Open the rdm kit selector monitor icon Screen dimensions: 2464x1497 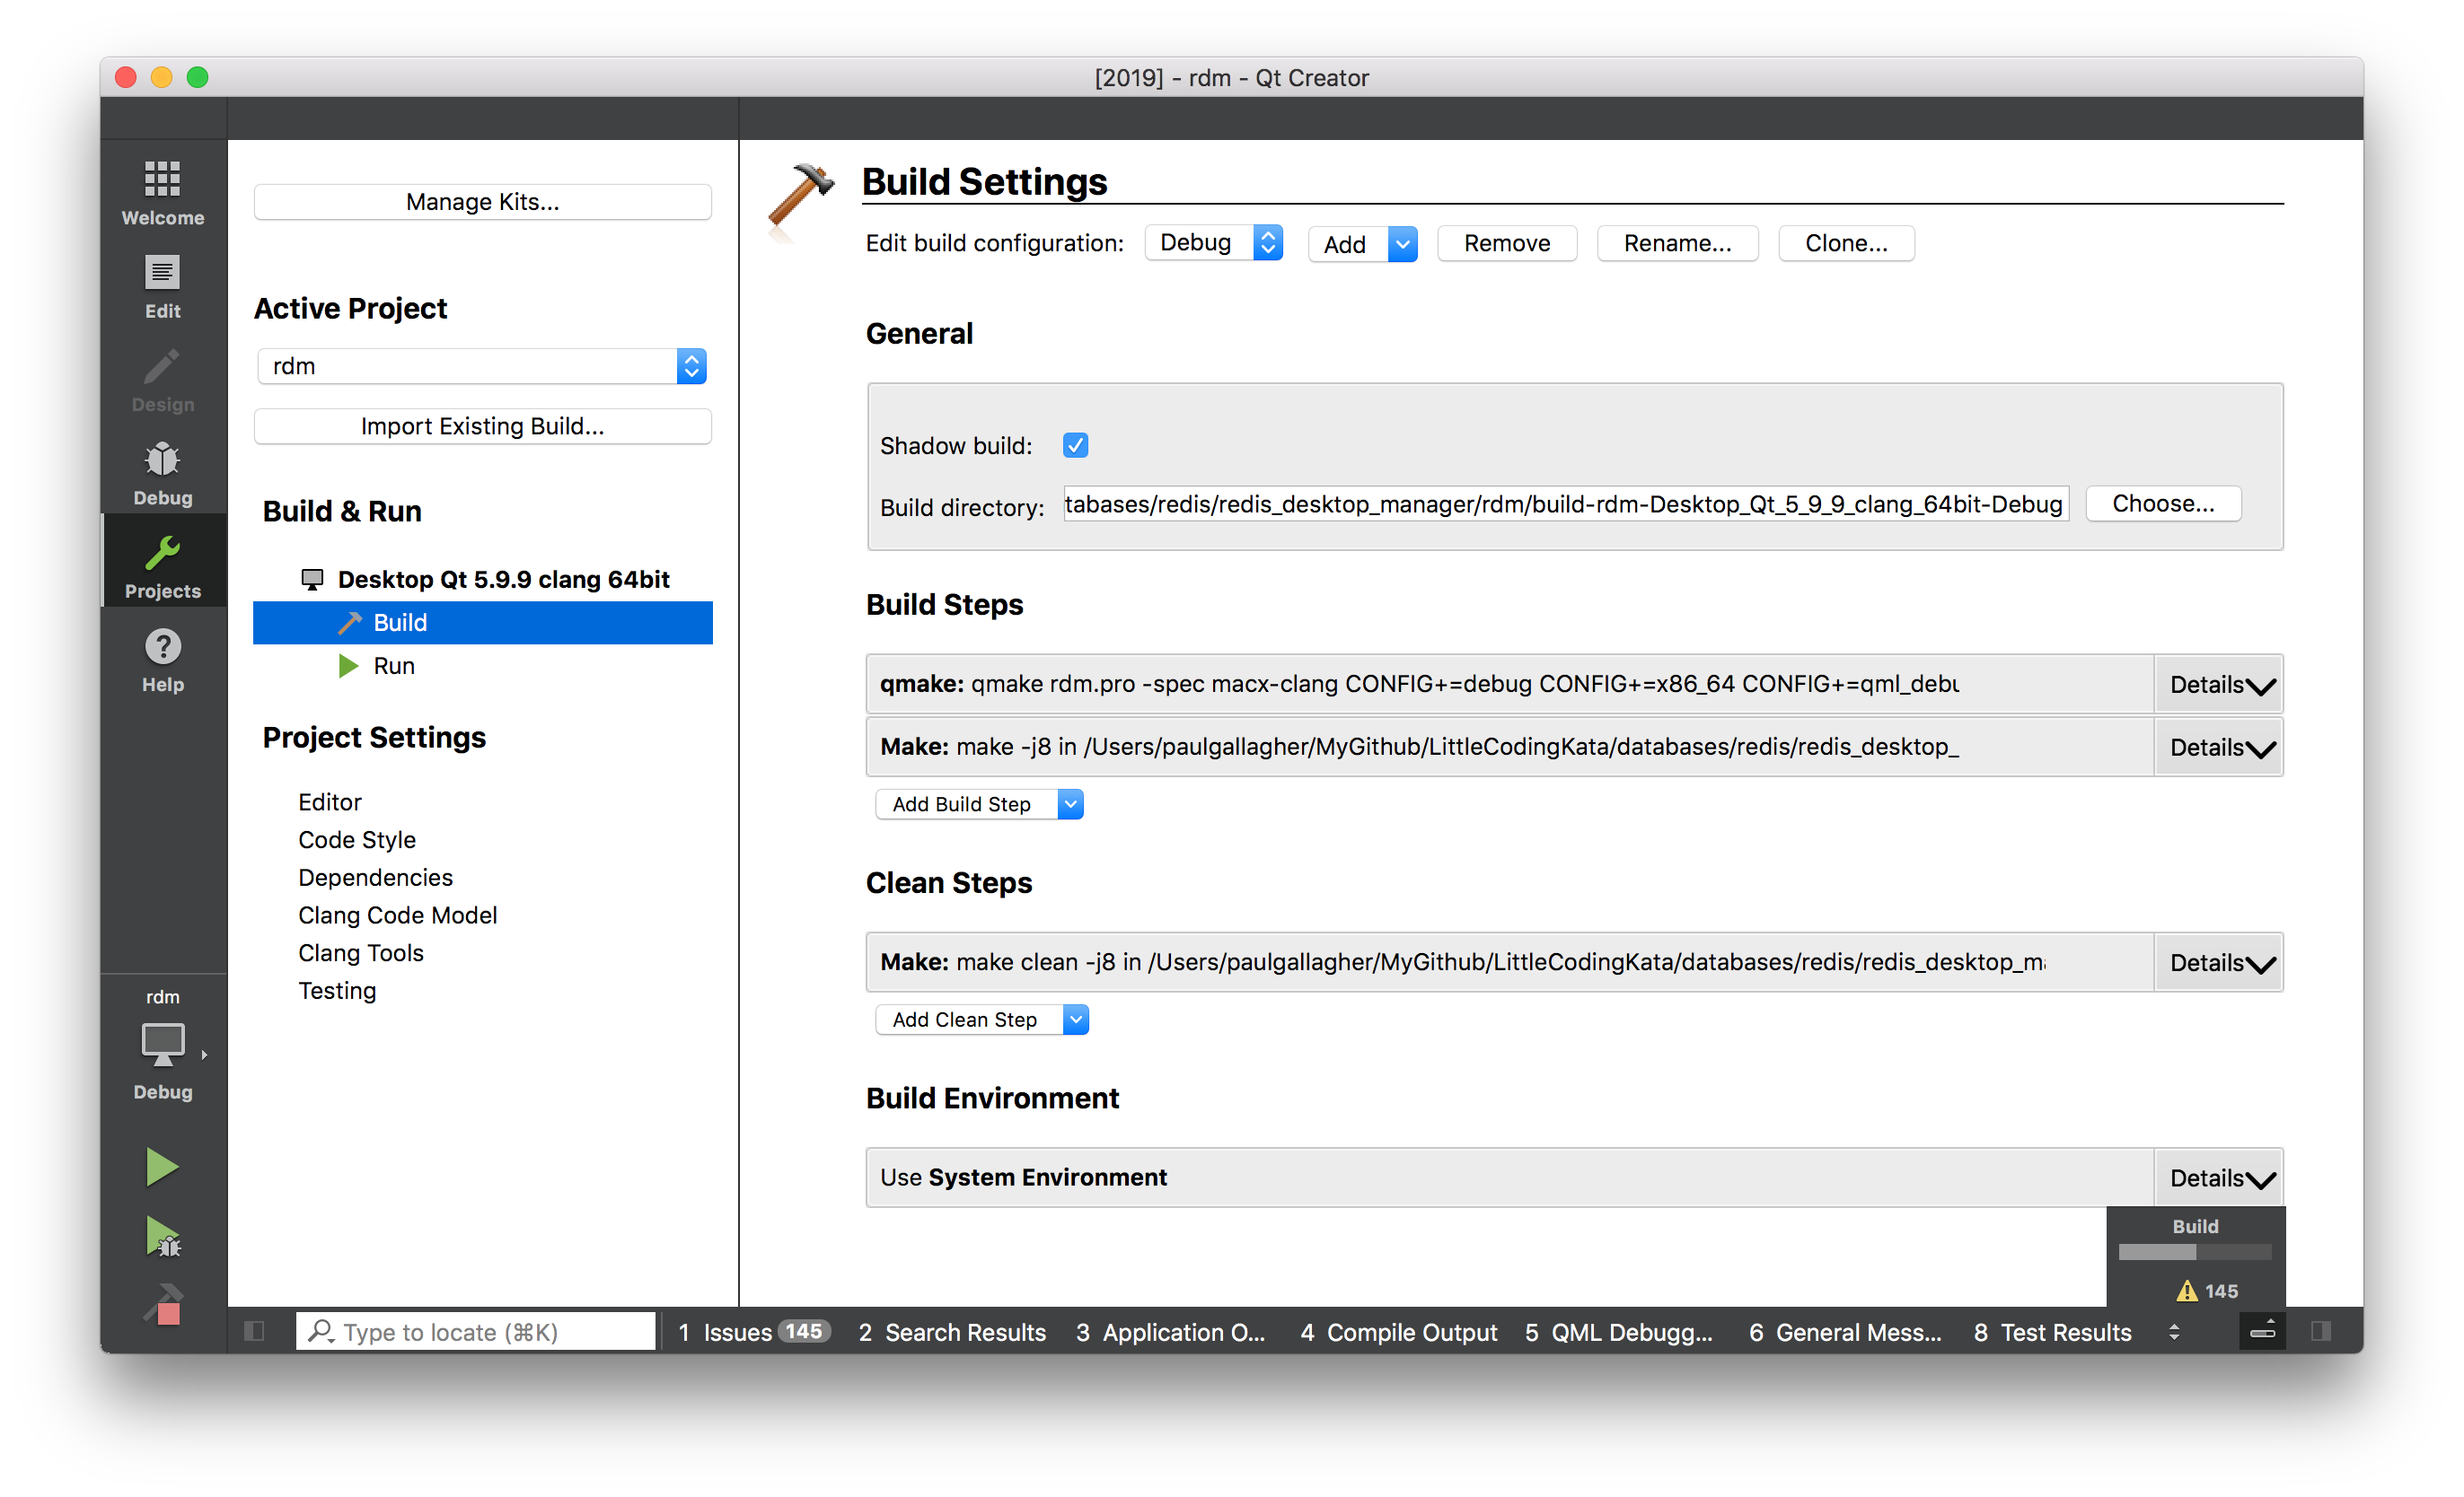(x=162, y=1046)
